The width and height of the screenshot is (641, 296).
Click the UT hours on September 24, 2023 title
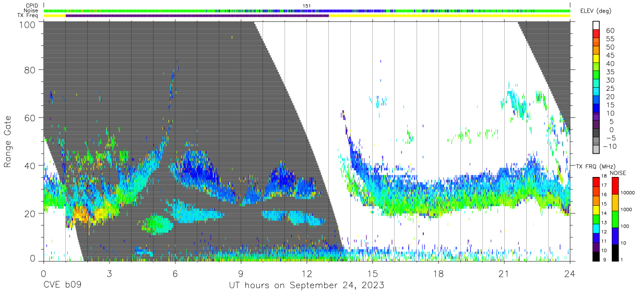(307, 286)
